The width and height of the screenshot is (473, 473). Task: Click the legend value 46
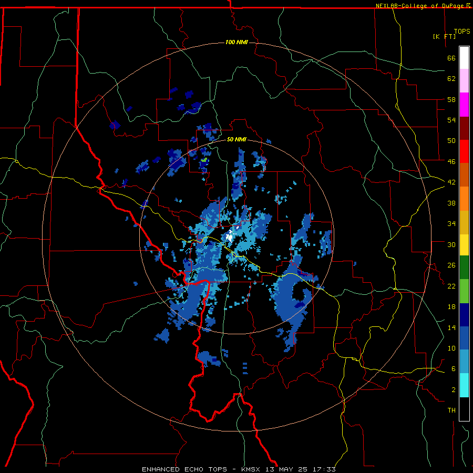pyautogui.click(x=451, y=162)
